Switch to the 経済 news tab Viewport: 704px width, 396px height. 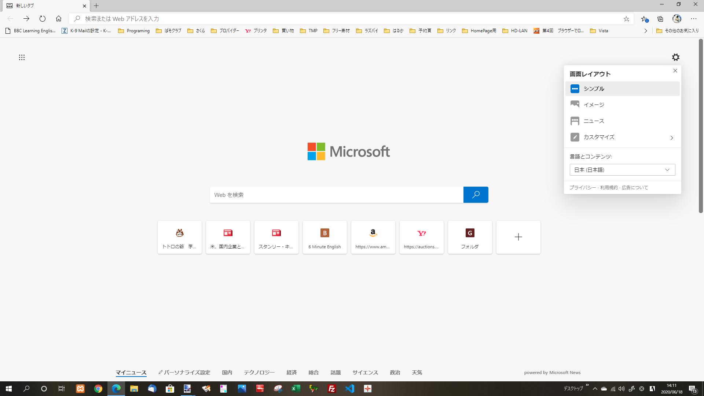pos(291,373)
